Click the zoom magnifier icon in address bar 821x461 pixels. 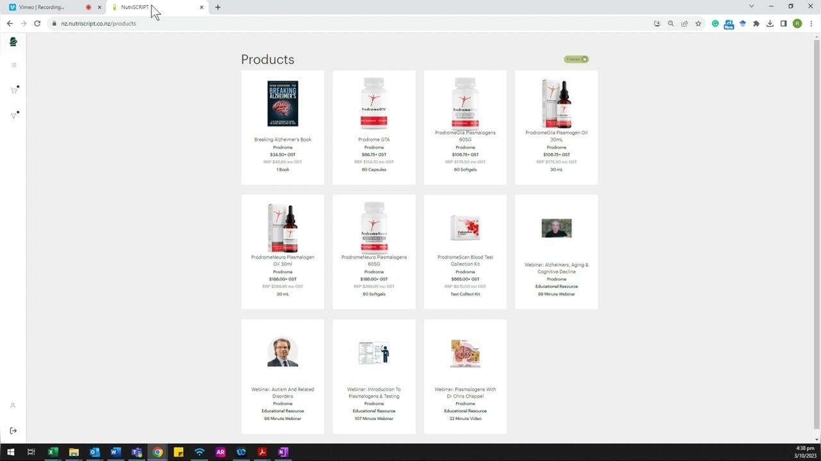pos(671,24)
